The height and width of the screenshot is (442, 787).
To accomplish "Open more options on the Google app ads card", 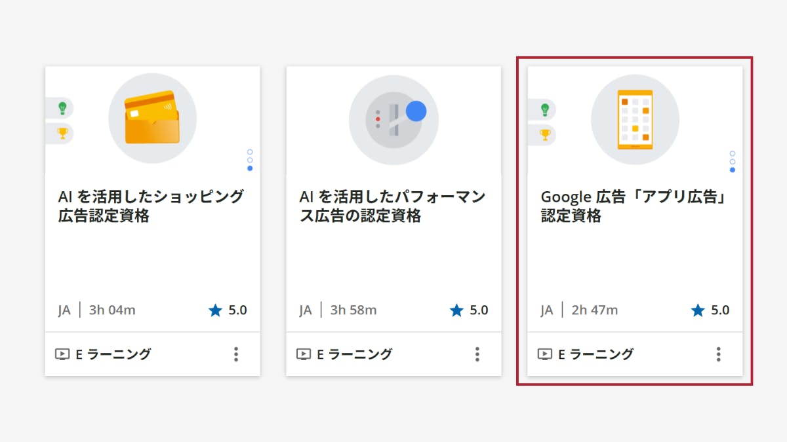I will [x=719, y=354].
